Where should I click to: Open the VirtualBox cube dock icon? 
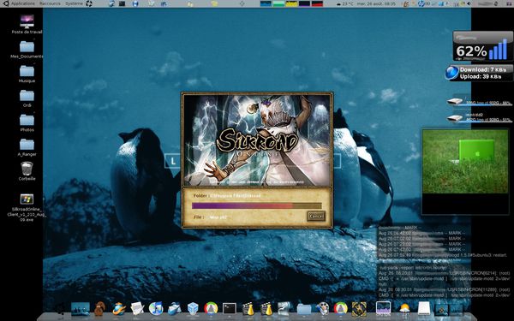[x=193, y=308]
